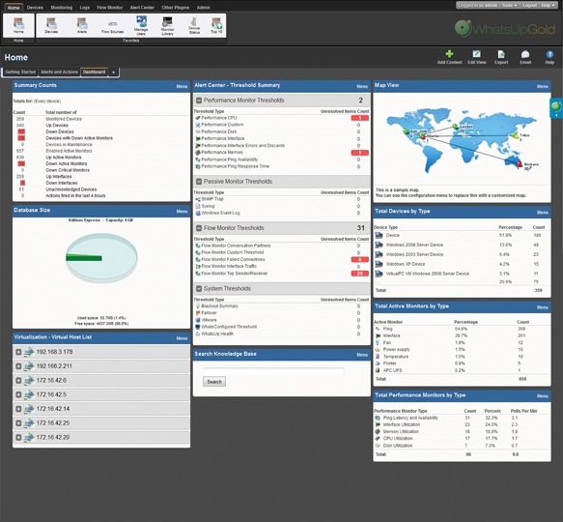
Task: Expand virtual host 172.16.42.6
Action: click(18, 380)
